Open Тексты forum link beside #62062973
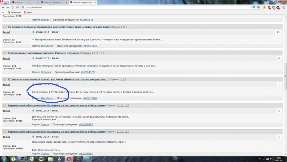 click(x=45, y=124)
